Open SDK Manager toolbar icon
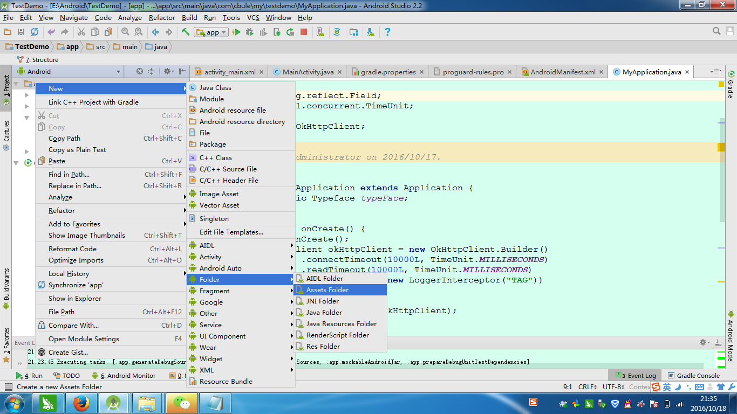This screenshot has height=414, width=737. point(371,32)
